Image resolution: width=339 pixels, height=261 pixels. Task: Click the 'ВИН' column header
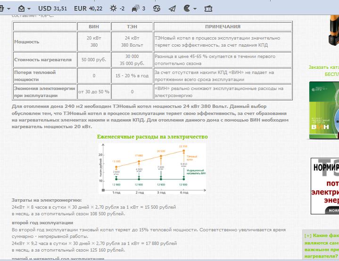pyautogui.click(x=94, y=26)
